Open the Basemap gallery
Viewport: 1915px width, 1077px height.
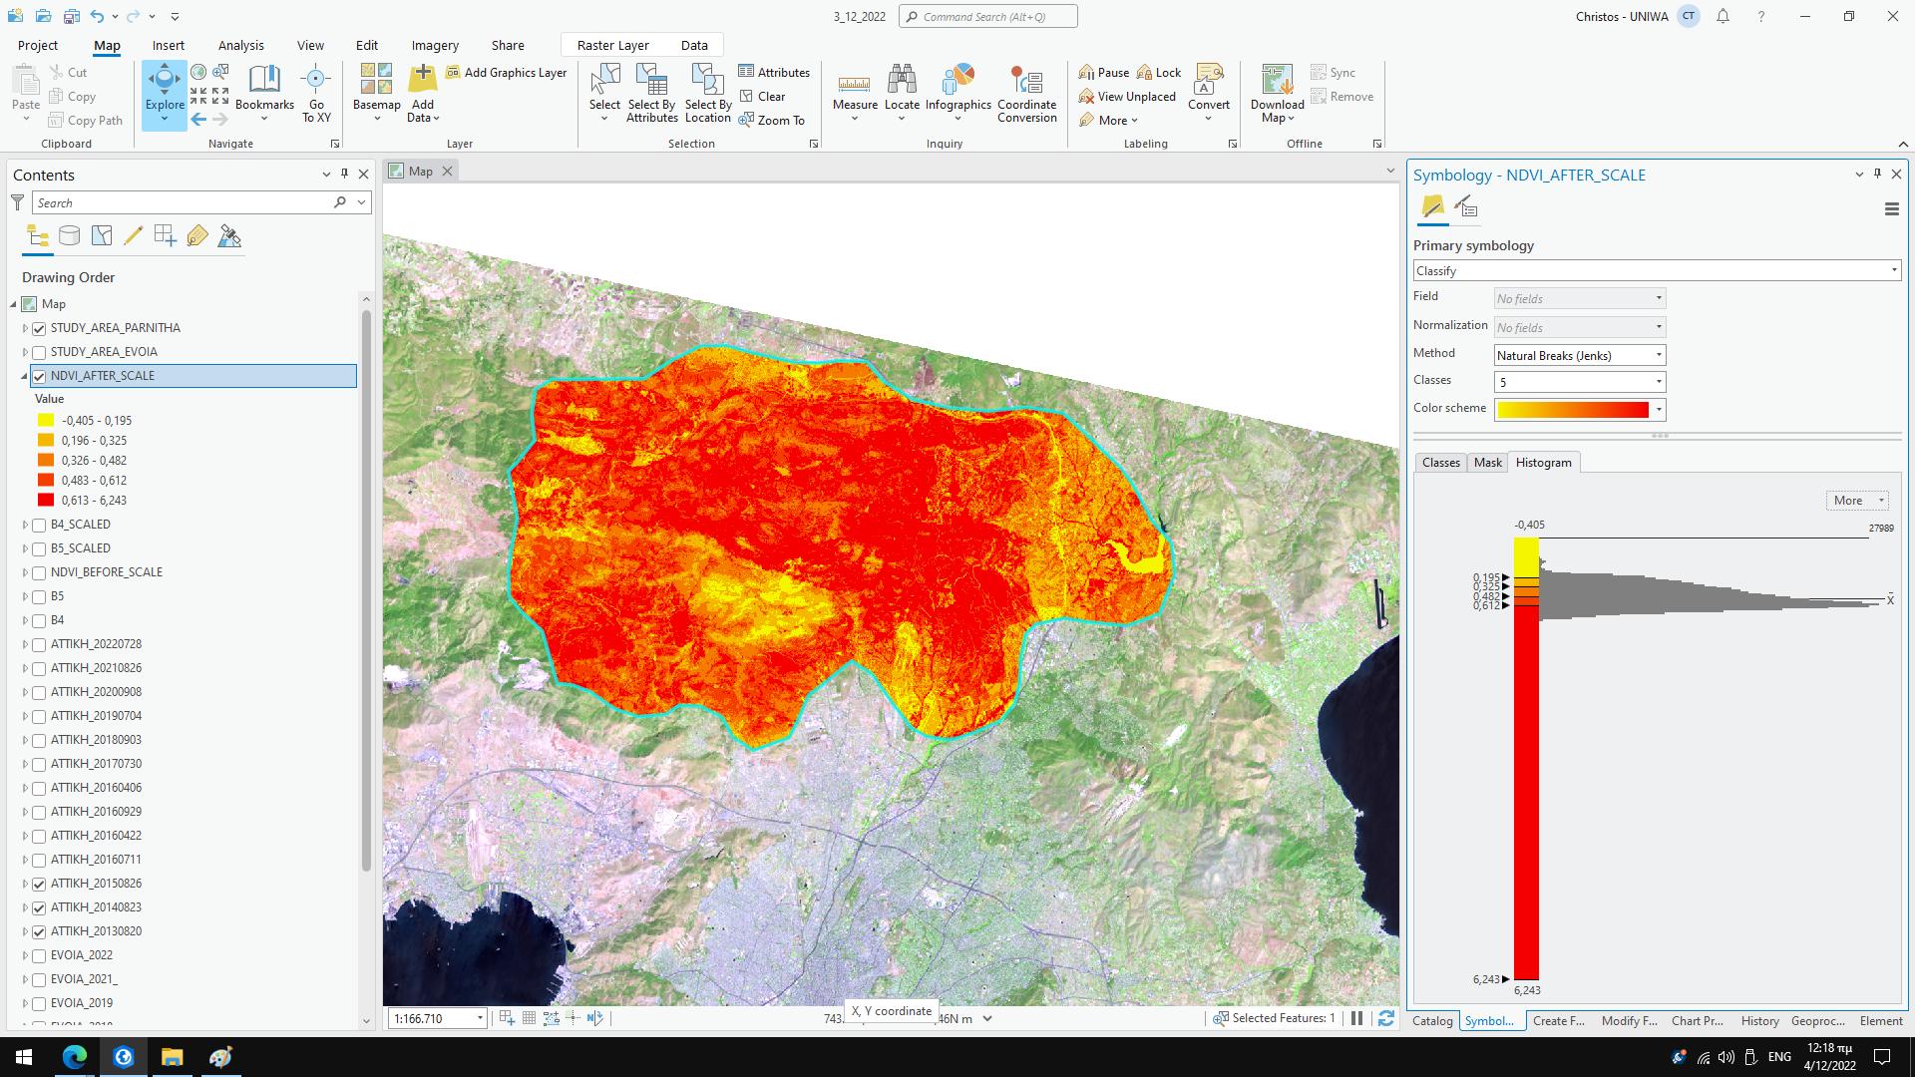(x=376, y=94)
